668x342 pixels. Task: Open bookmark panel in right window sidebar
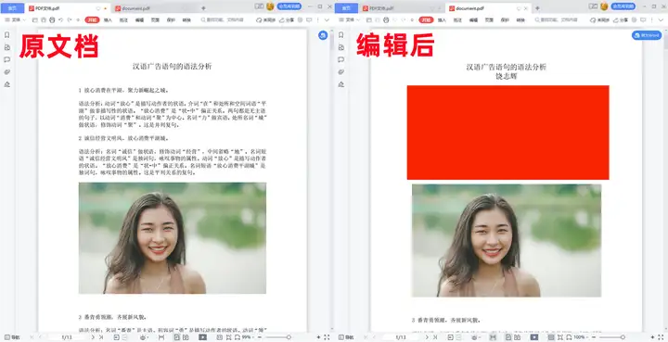340,35
